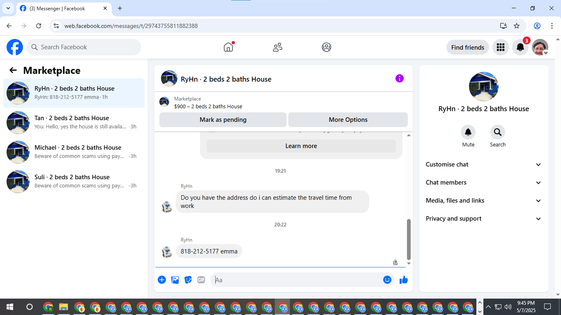This screenshot has height=315, width=561.
Task: Open the Friends icon in top navigation
Action: [278, 47]
